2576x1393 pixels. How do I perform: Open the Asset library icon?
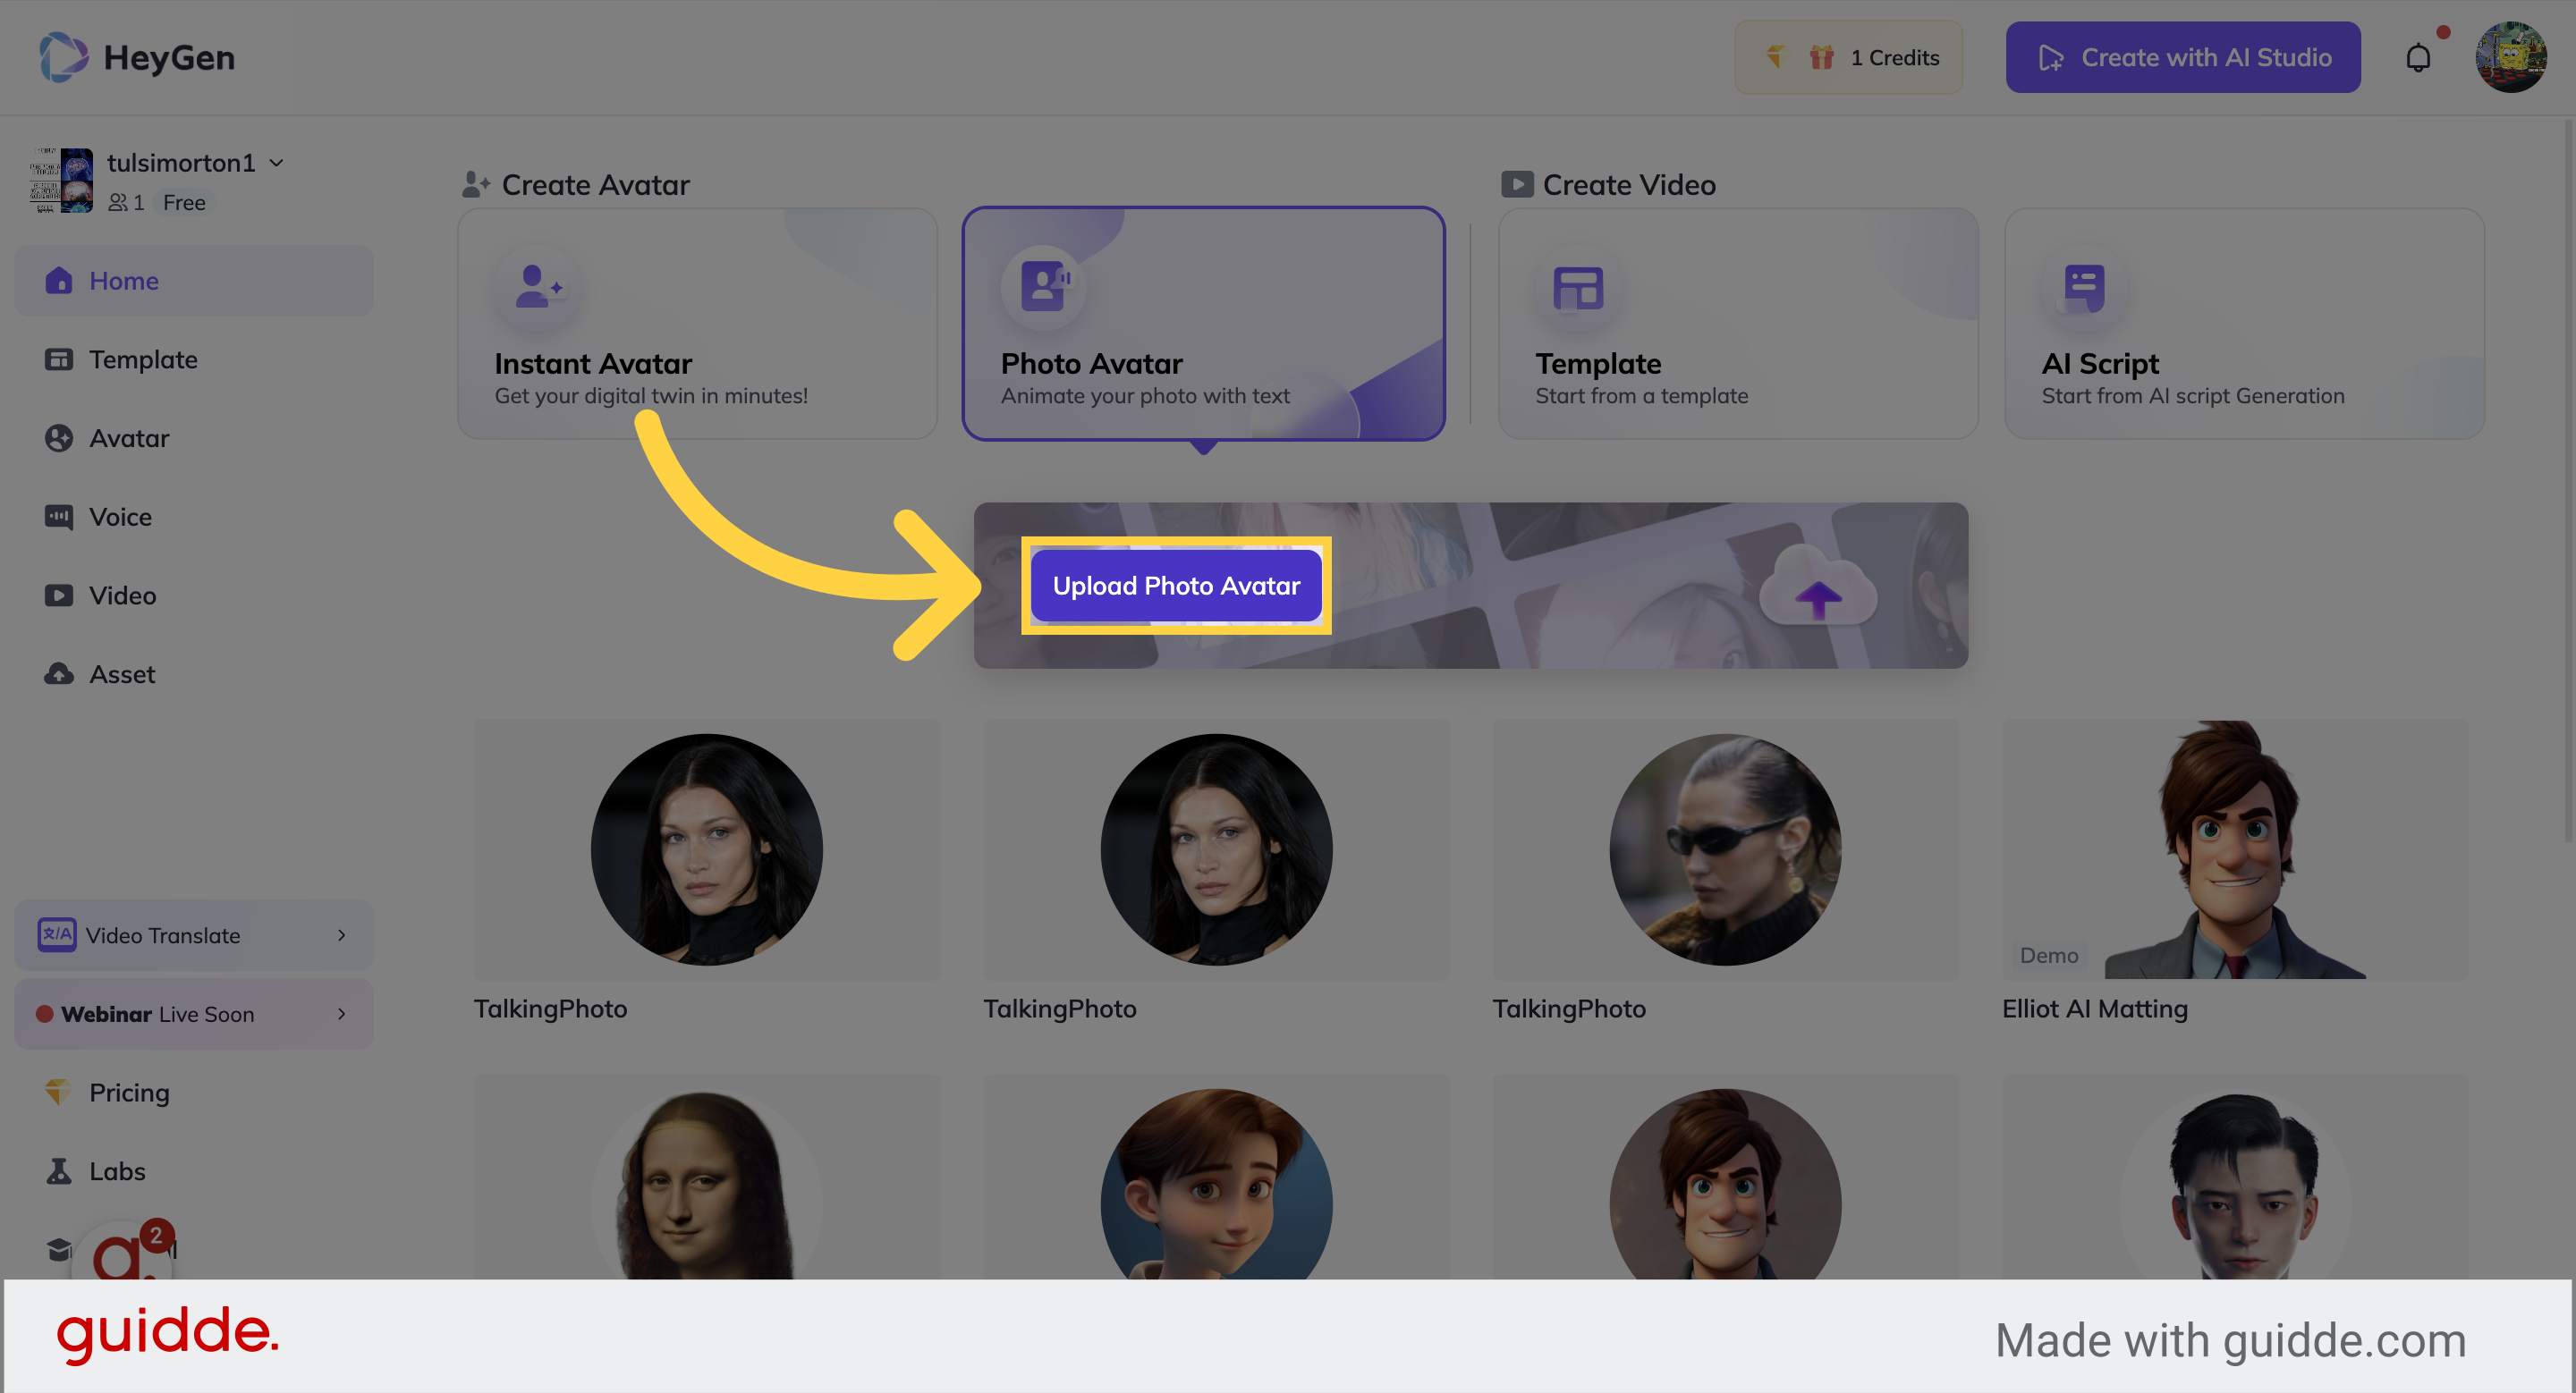tap(59, 673)
